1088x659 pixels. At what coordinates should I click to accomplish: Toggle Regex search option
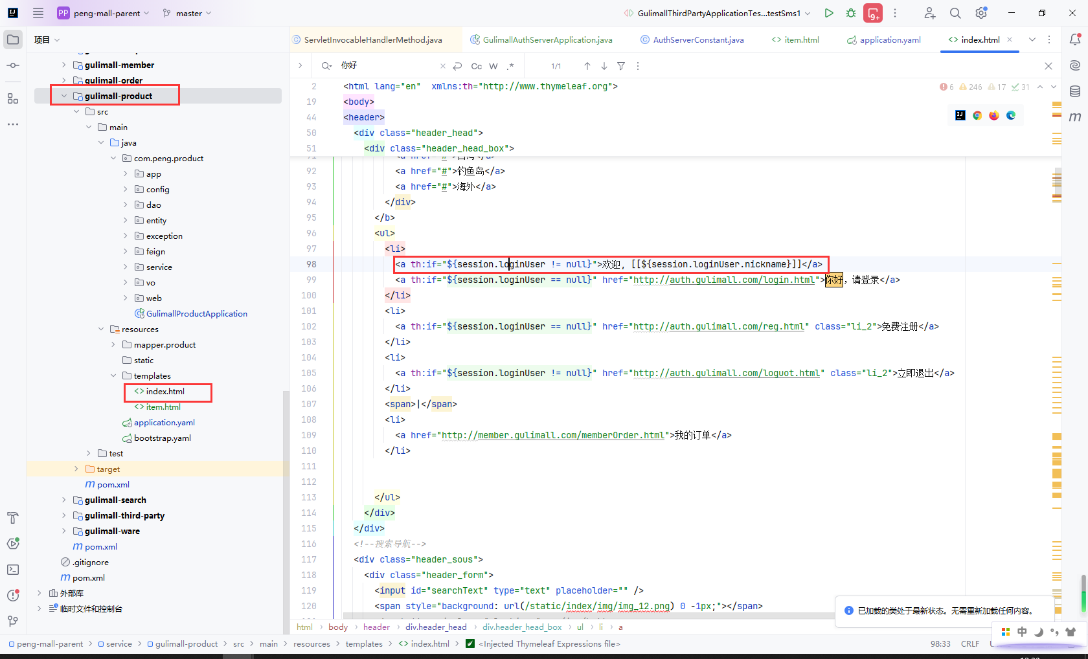click(510, 66)
